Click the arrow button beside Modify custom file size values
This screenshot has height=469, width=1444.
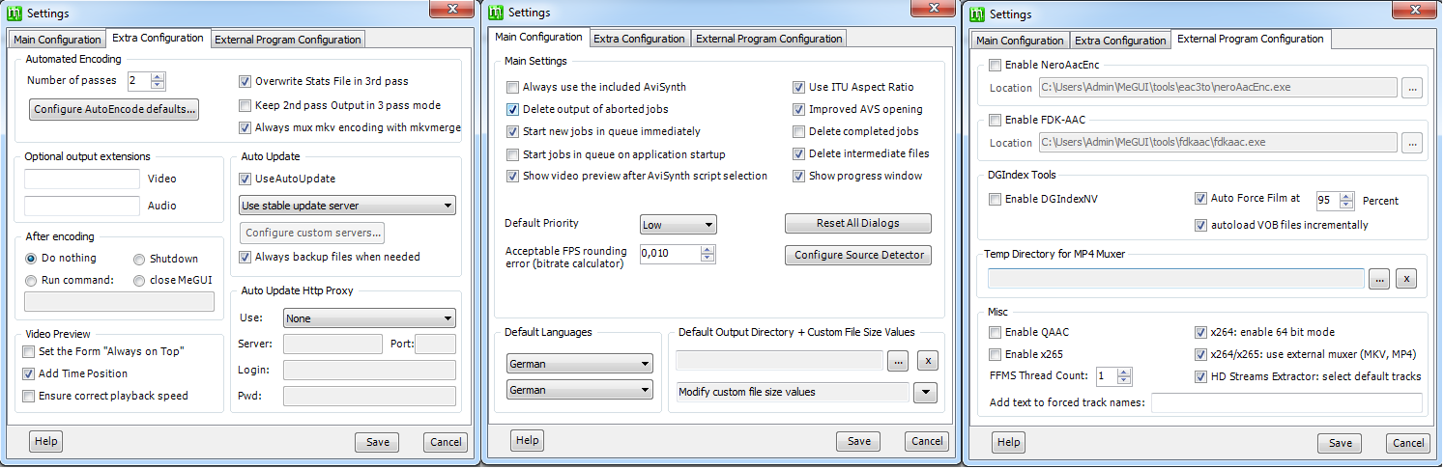click(926, 392)
